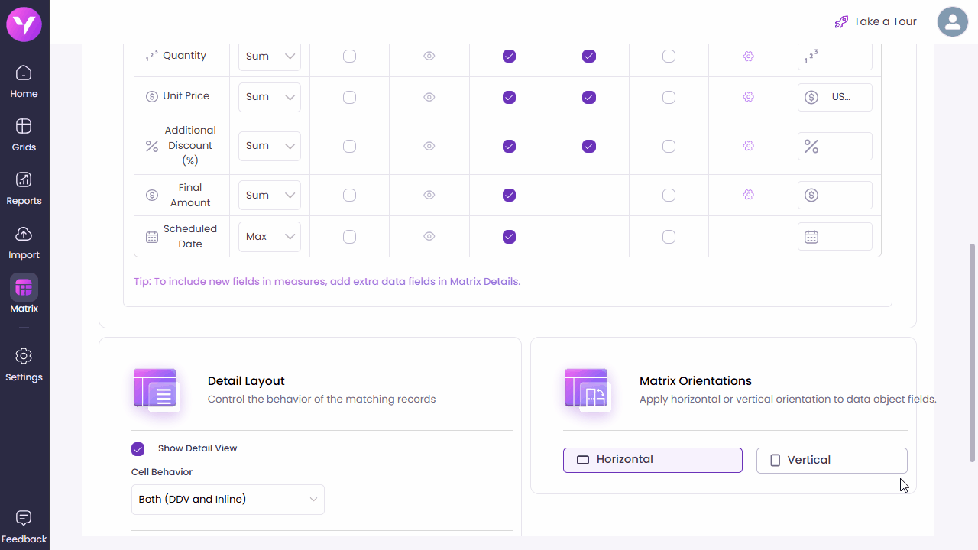Uncheck Show Detail View checkbox
Viewport: 978px width, 550px height.
pos(138,448)
